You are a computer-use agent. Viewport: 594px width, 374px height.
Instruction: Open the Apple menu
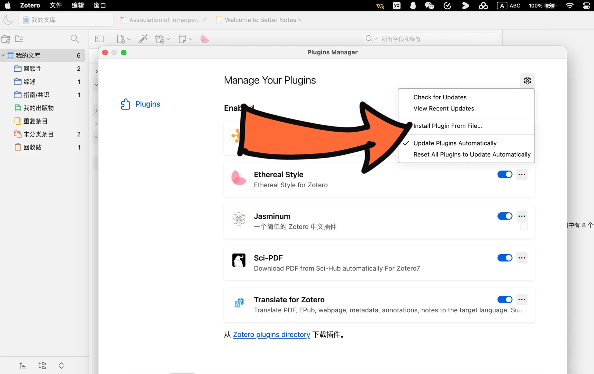point(8,6)
